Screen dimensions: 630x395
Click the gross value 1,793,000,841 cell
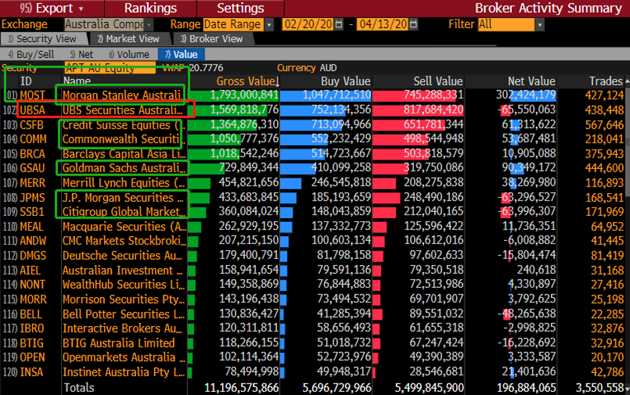244,95
